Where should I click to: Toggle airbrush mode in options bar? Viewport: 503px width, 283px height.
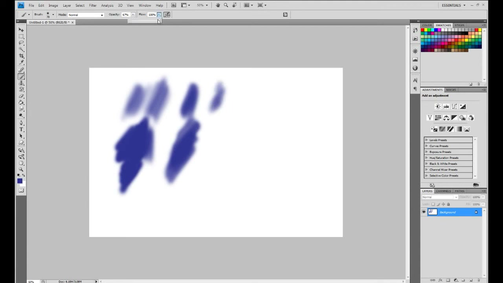[167, 15]
